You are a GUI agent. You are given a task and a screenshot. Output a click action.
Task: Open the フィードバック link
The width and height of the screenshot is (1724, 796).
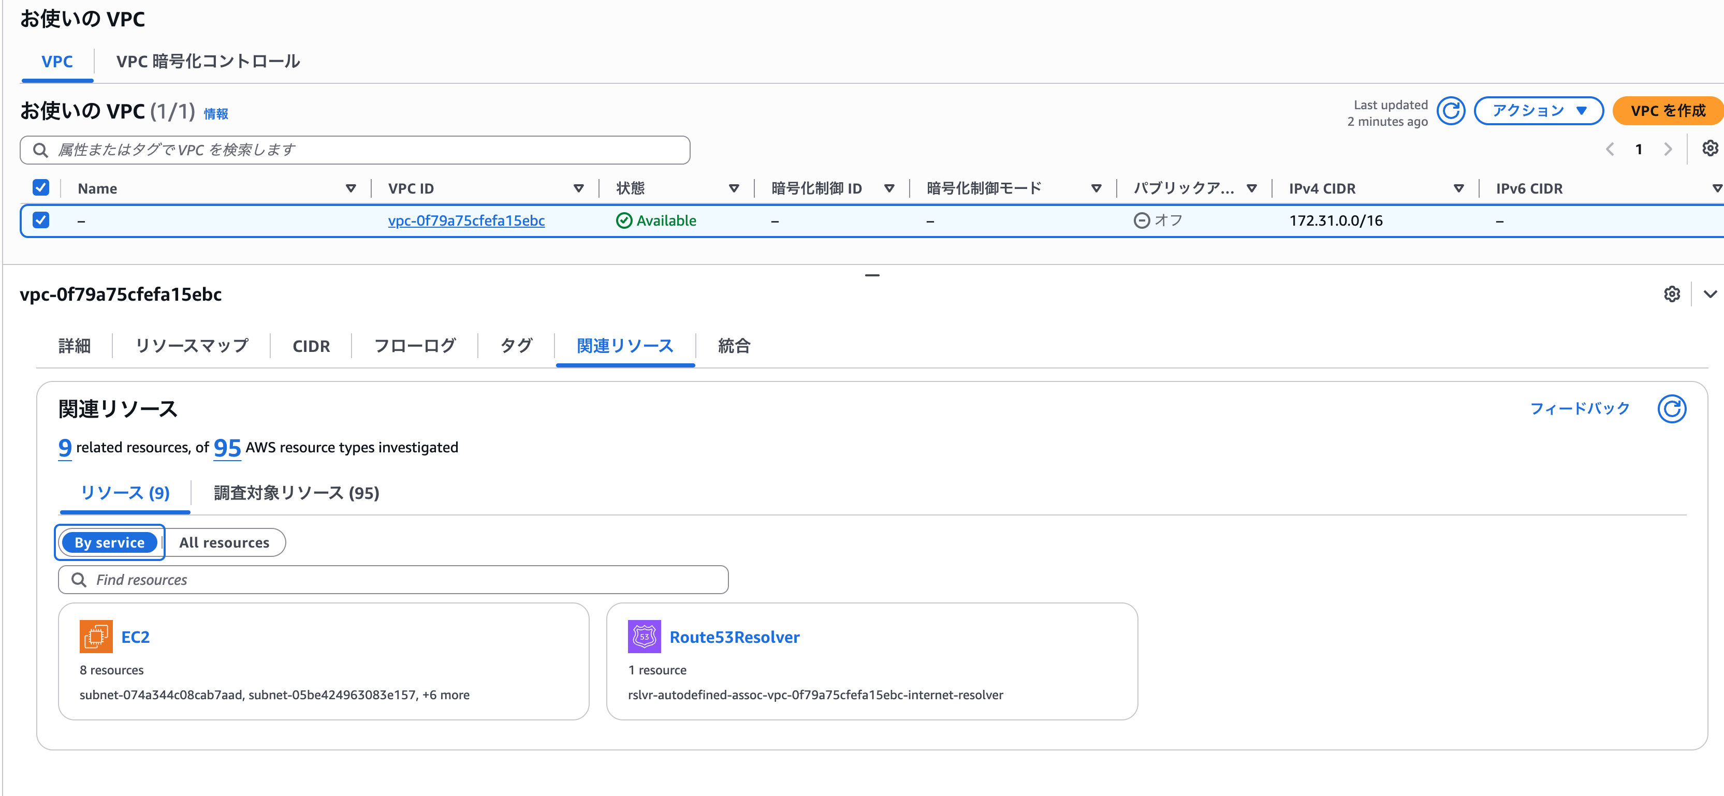[1580, 409]
